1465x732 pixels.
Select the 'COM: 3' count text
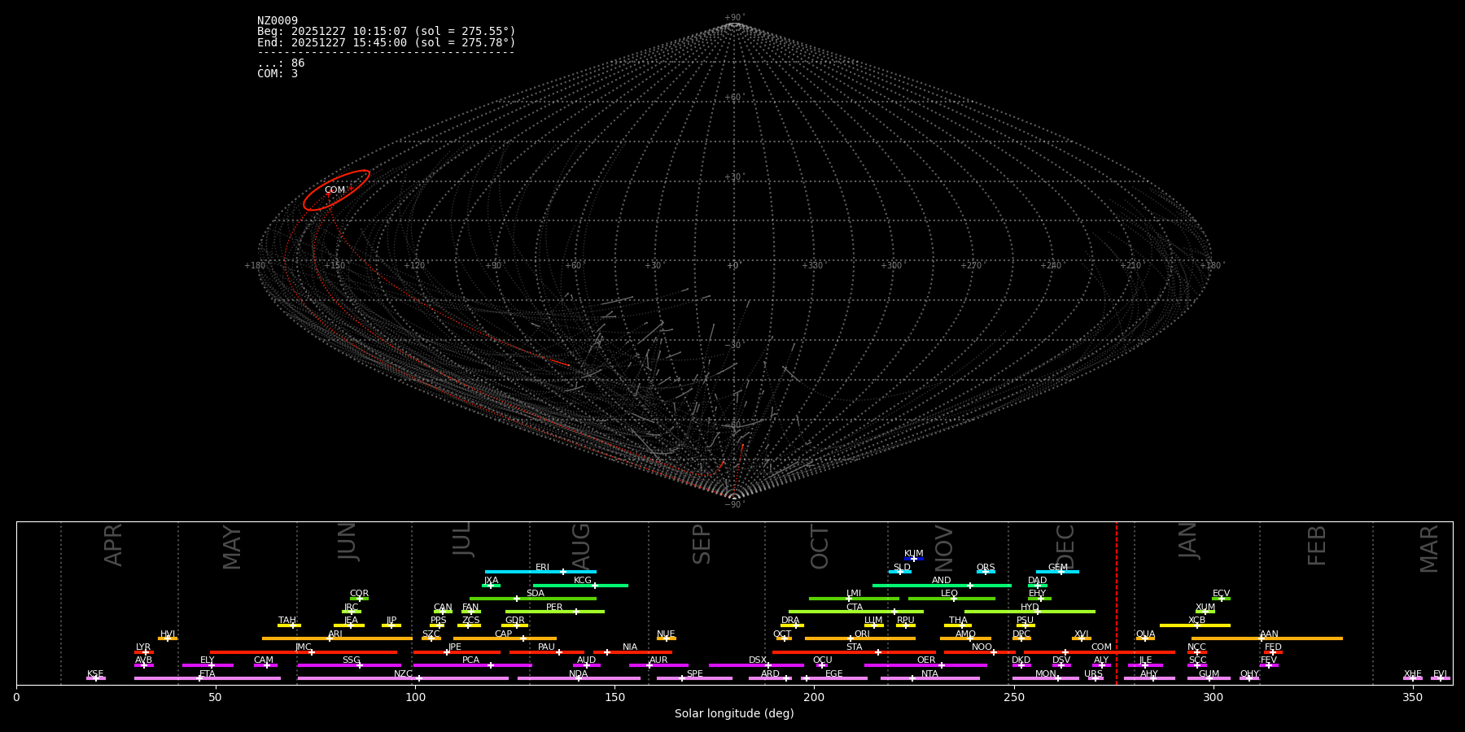tap(278, 73)
